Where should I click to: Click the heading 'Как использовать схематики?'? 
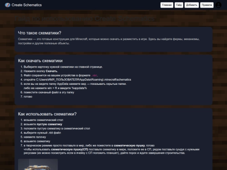pyautogui.click(x=47, y=114)
